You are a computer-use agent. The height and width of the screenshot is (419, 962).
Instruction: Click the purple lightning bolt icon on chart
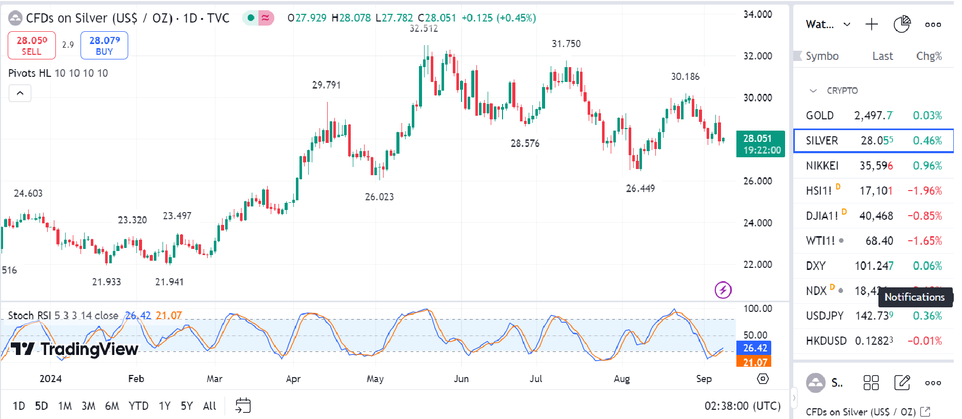tap(723, 290)
